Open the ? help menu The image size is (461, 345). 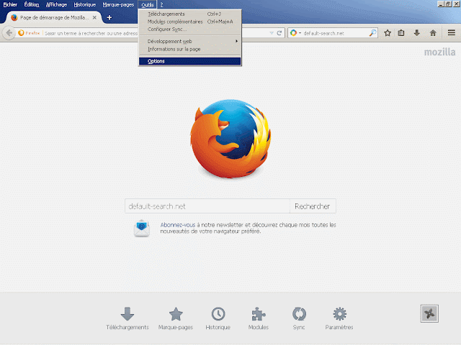(161, 5)
